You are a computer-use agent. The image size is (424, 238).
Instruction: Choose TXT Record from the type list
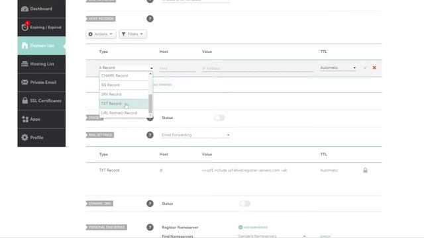coord(124,104)
